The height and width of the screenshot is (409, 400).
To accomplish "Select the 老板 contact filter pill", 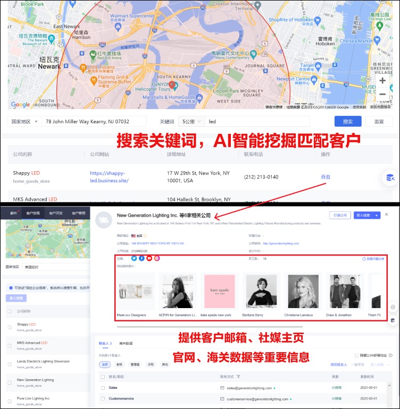I will pos(119,364).
